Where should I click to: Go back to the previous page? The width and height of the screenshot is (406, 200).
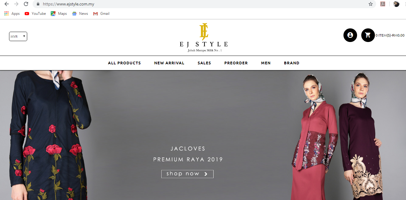pos(7,4)
